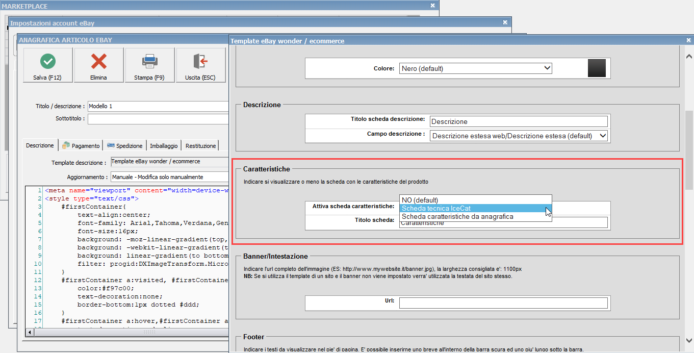694x353 pixels.
Task: Click the Template descrizione field
Action: (169, 162)
